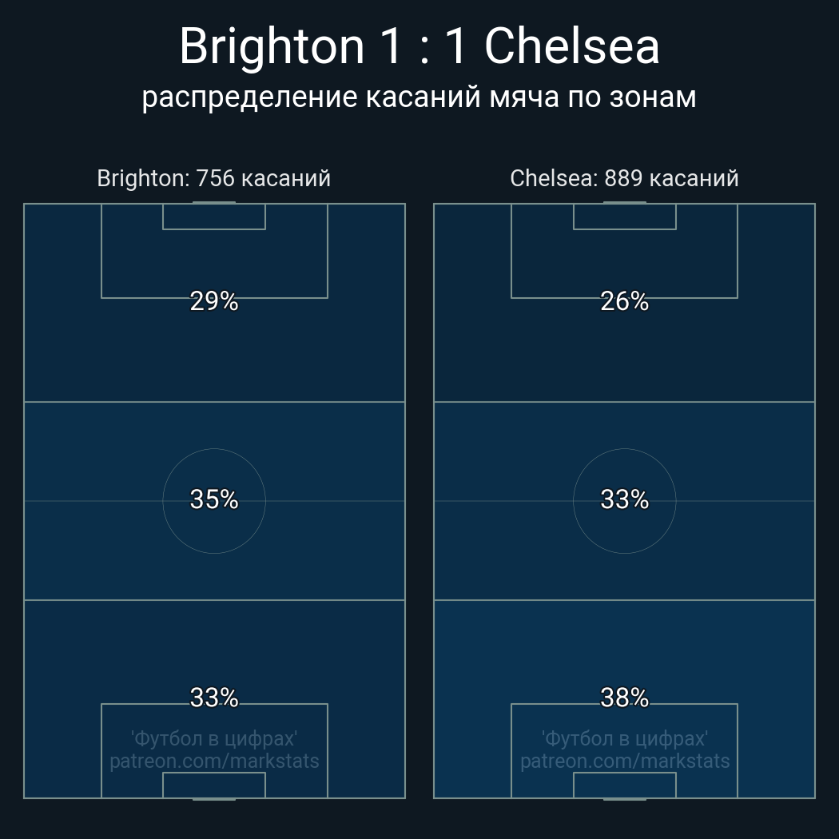Click Brighton's 35% middle zone label
The width and height of the screenshot is (839, 839).
point(214,499)
